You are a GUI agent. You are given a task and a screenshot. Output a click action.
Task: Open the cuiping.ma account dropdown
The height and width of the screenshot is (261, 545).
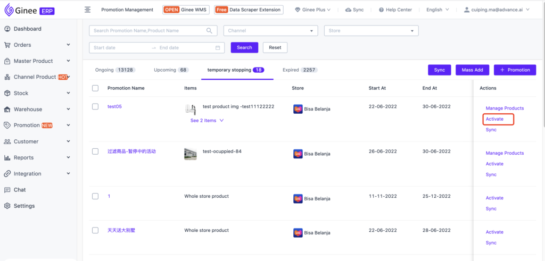click(x=497, y=10)
